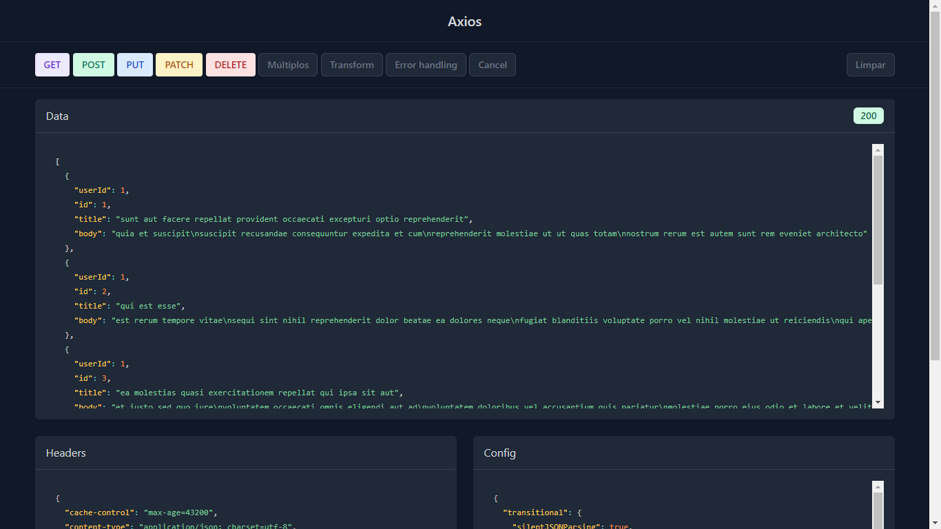Click the red DELETE button

click(231, 65)
